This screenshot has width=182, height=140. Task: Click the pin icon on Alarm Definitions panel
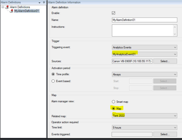tap(44, 2)
